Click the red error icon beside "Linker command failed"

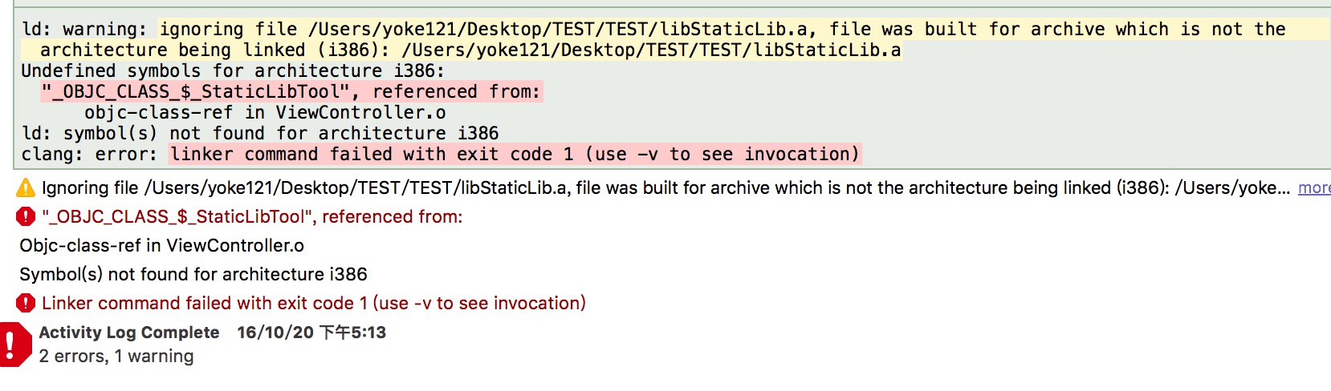(x=26, y=303)
